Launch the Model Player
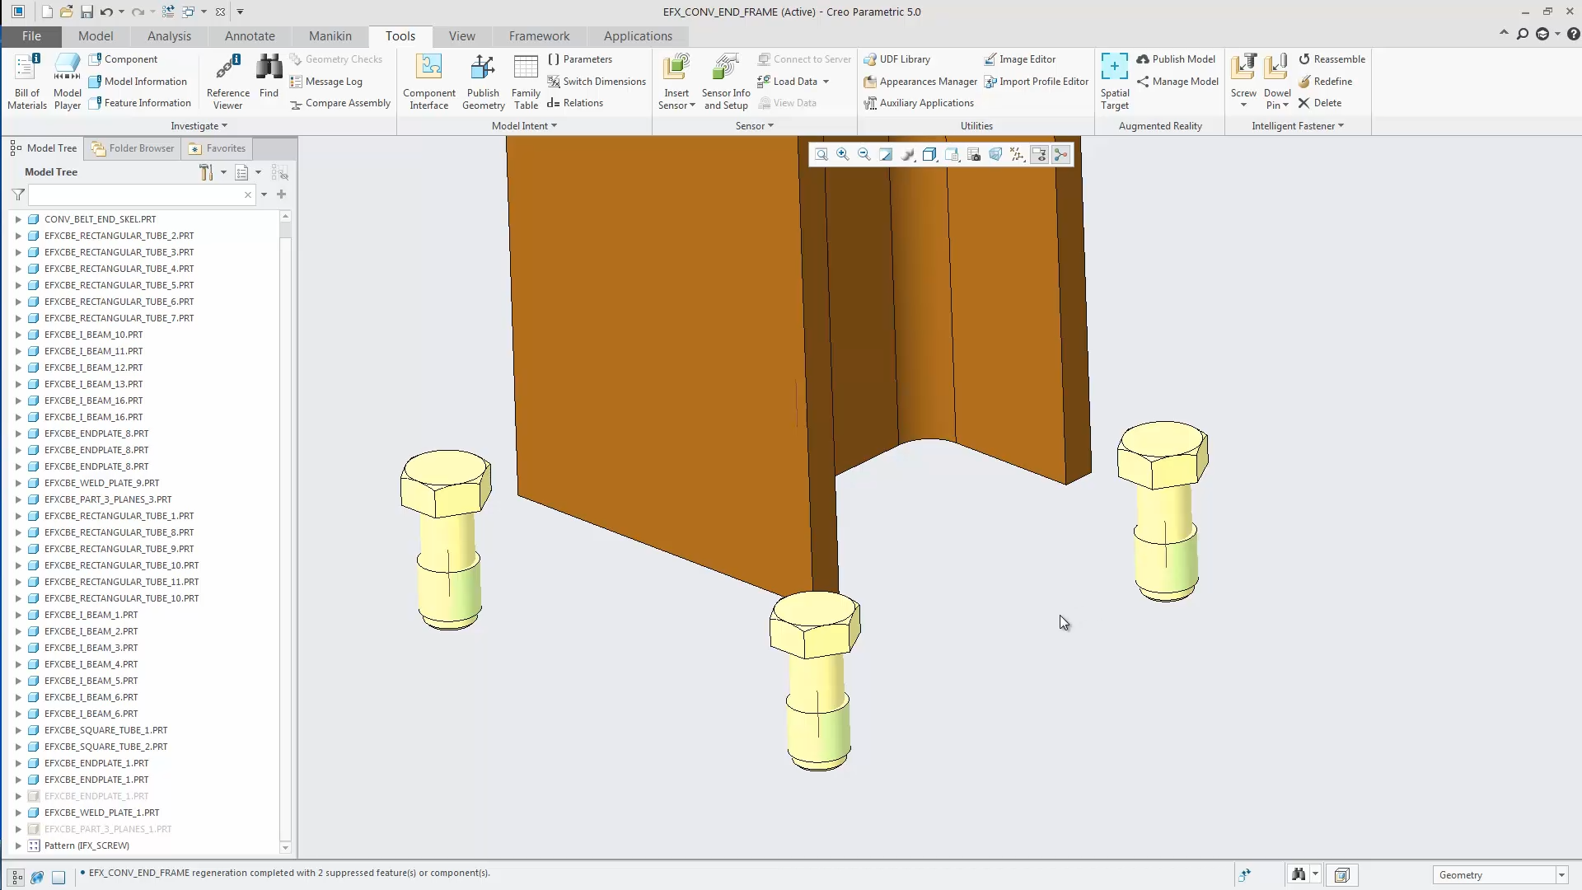This screenshot has height=890, width=1582. tap(68, 81)
